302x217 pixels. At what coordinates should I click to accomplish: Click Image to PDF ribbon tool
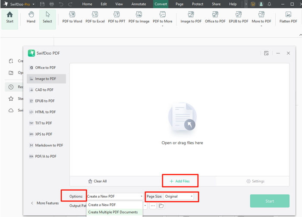191,17
